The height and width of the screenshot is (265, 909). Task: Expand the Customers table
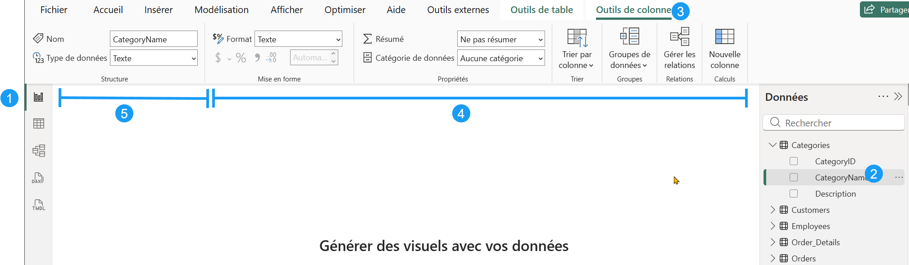coord(773,210)
